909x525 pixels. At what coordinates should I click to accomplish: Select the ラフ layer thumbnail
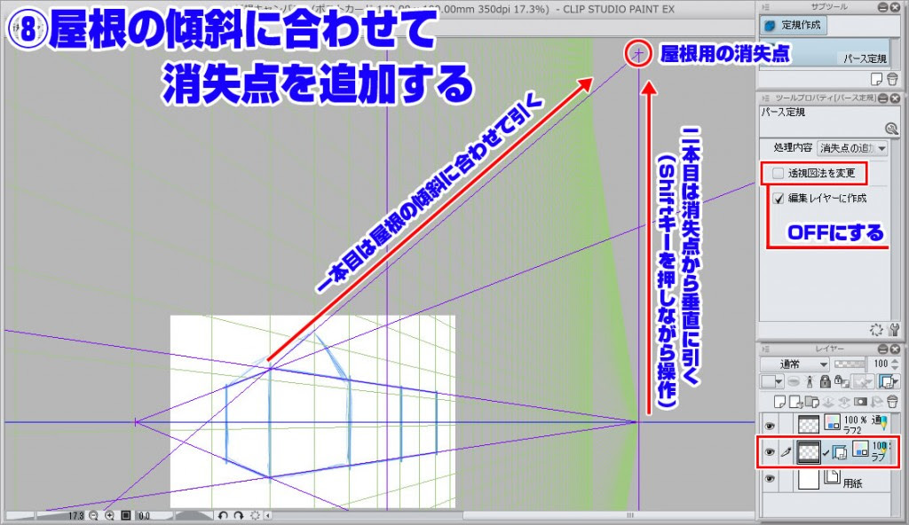click(x=809, y=452)
